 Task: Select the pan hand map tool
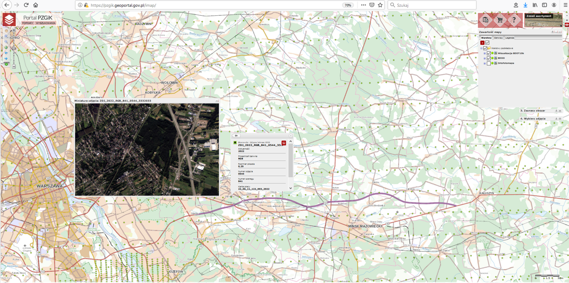pos(6,31)
